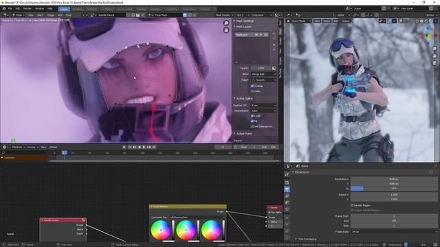Open the timeline Marker menu
440x247 pixels.
pyautogui.click(x=54, y=147)
